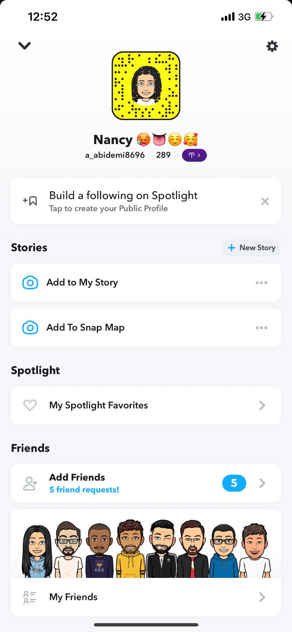The width and height of the screenshot is (292, 632).
Task: Open My Story three-dot options
Action: coord(261,283)
